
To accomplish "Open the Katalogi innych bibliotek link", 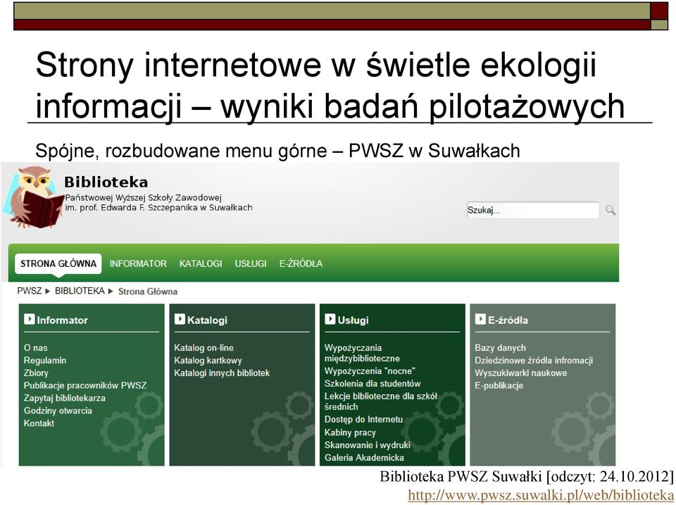I will (222, 373).
